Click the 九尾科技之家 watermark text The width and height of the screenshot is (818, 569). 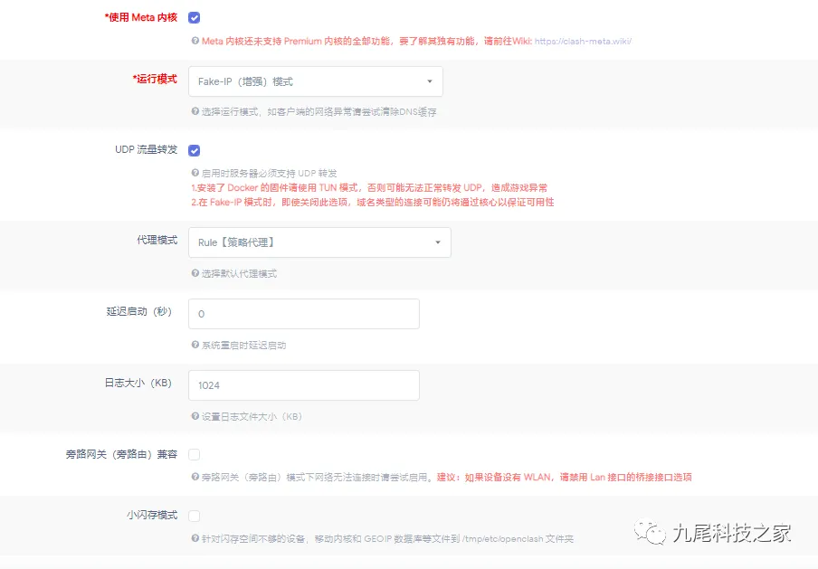tap(731, 533)
